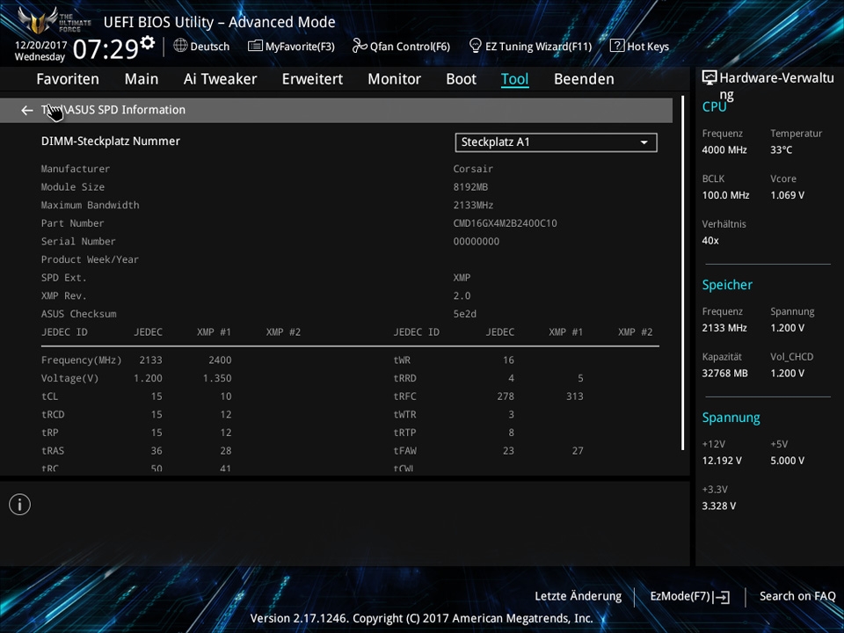The image size is (844, 633).
Task: Click the 8192MB value
Action: tap(470, 187)
